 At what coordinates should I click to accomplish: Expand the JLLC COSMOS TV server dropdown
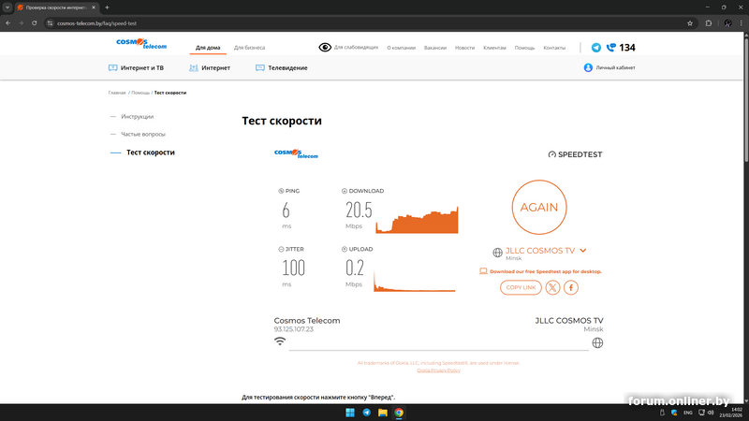pos(583,250)
